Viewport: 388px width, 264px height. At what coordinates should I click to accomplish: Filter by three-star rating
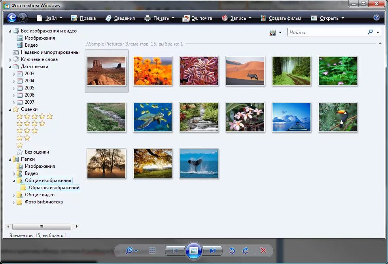coord(27,131)
